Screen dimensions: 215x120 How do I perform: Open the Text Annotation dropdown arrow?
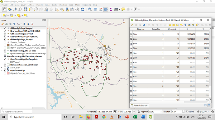pos(139,9)
